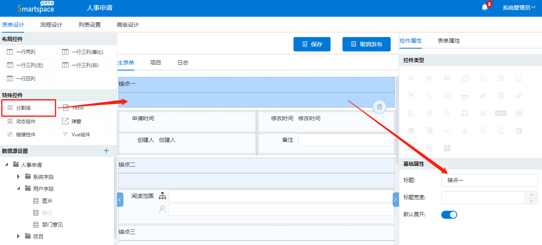Open the 系统管理员 user dropdown
The height and width of the screenshot is (245, 542).
click(x=519, y=8)
